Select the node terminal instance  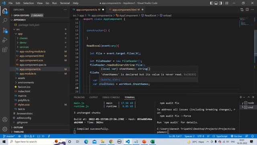248,103
